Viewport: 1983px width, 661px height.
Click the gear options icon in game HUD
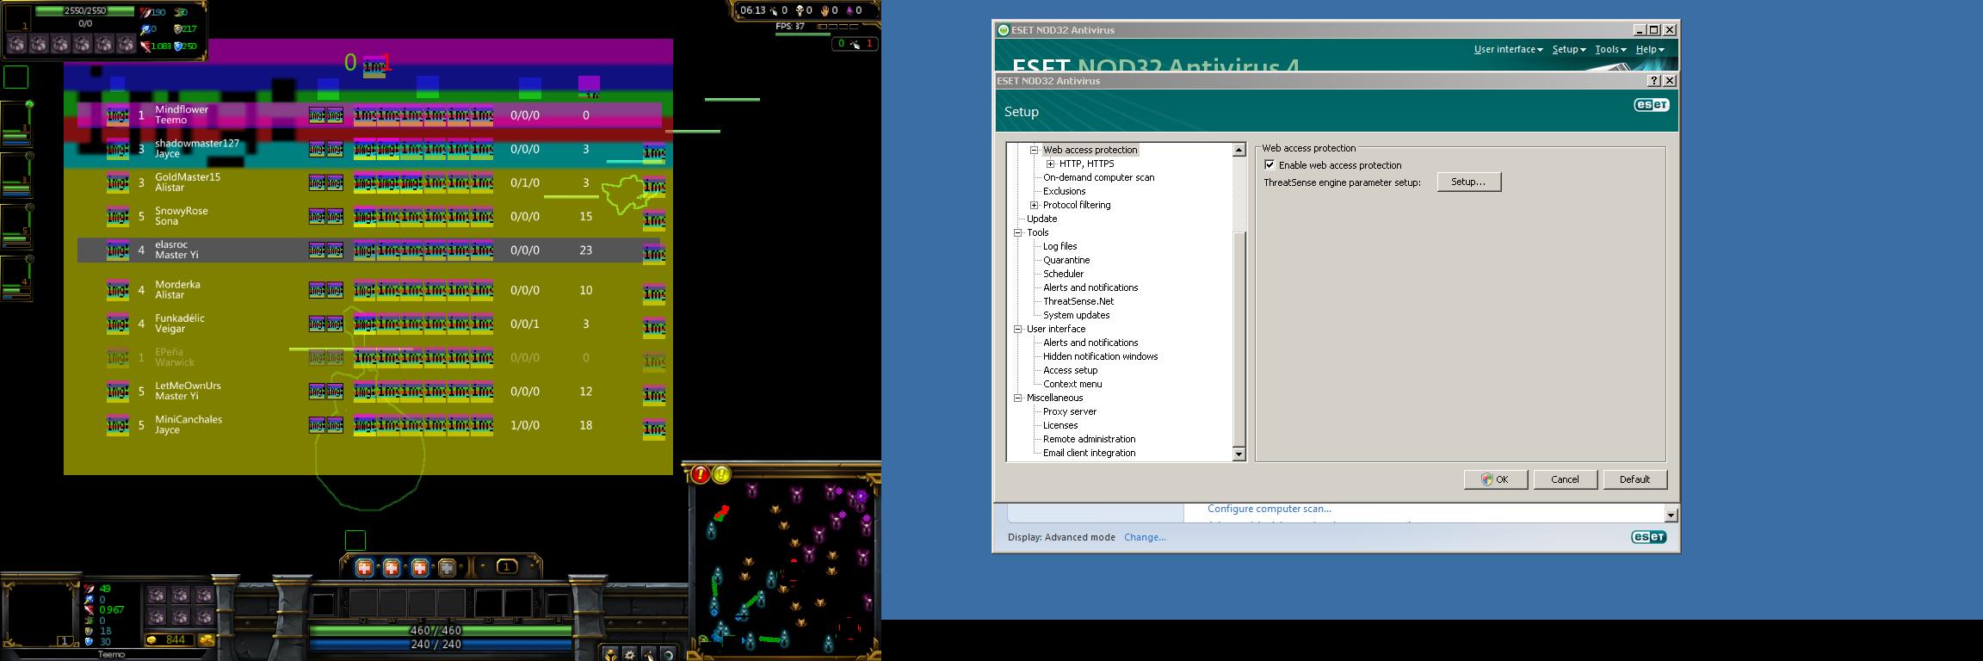point(630,654)
